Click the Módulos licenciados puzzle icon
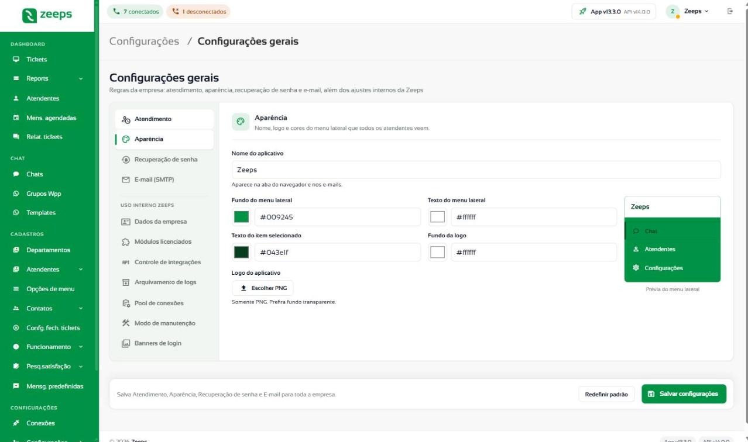Image resolution: width=748 pixels, height=442 pixels. pos(125,242)
